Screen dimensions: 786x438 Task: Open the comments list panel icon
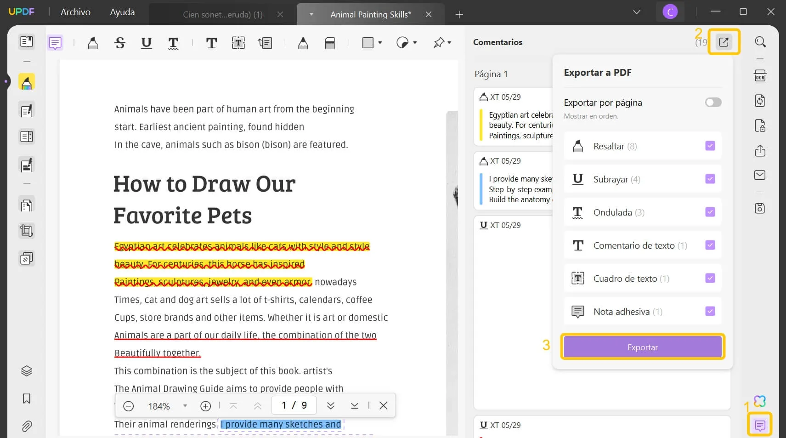coord(760,426)
